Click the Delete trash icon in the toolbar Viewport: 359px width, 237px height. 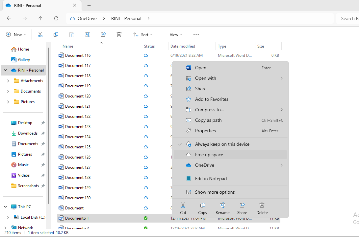[x=119, y=34]
